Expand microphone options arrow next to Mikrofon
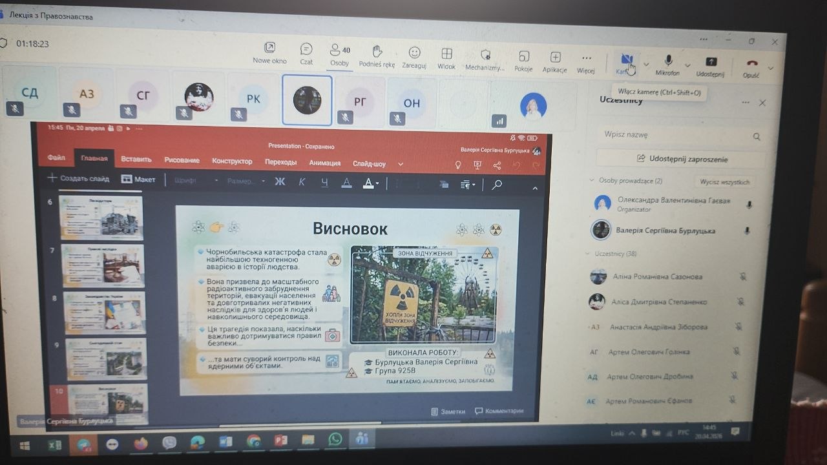This screenshot has height=465, width=827. [687, 66]
